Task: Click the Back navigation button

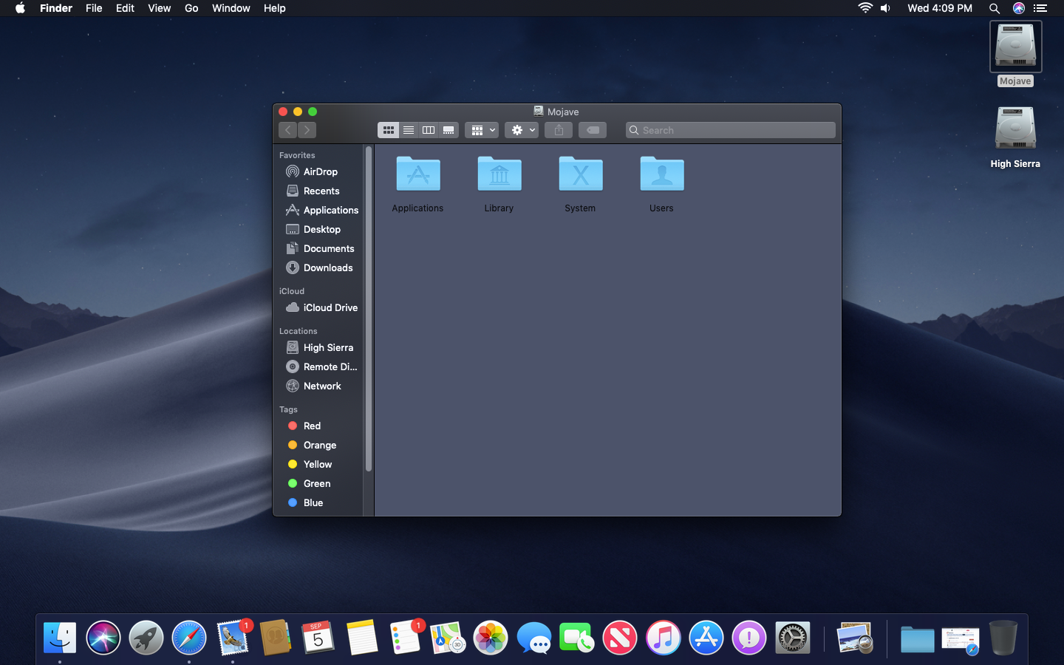Action: [x=288, y=130]
